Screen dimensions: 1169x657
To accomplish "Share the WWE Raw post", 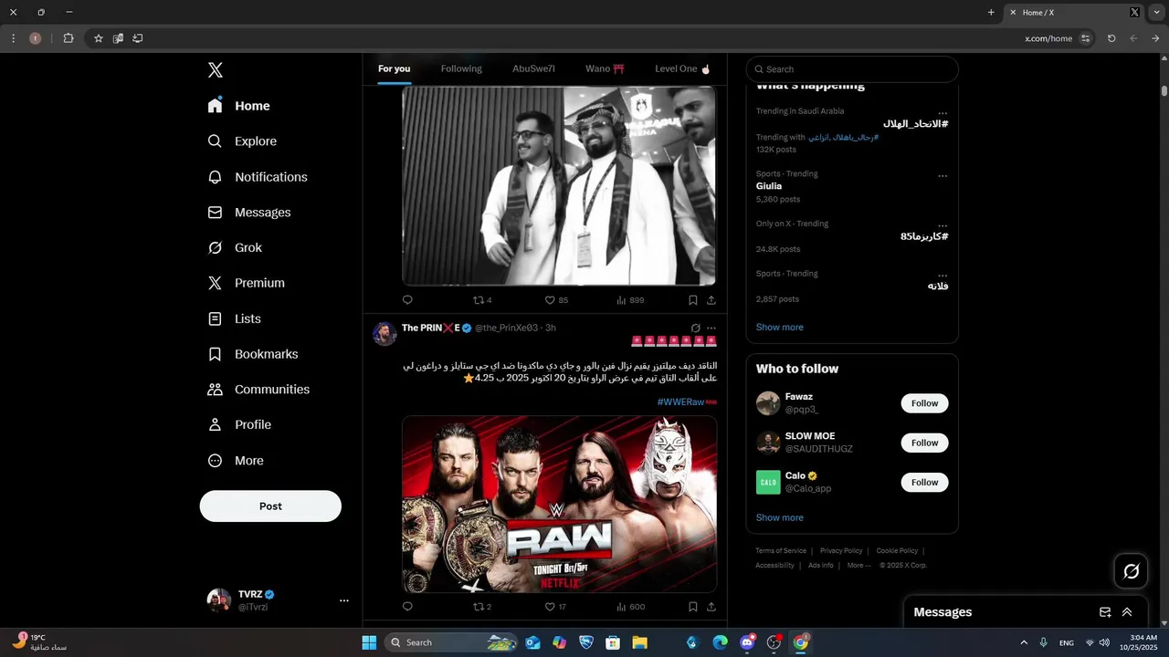I will pyautogui.click(x=711, y=607).
